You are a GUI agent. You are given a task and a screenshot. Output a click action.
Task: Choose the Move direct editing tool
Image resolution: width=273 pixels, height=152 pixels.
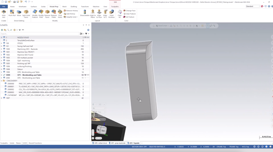click(19, 13)
